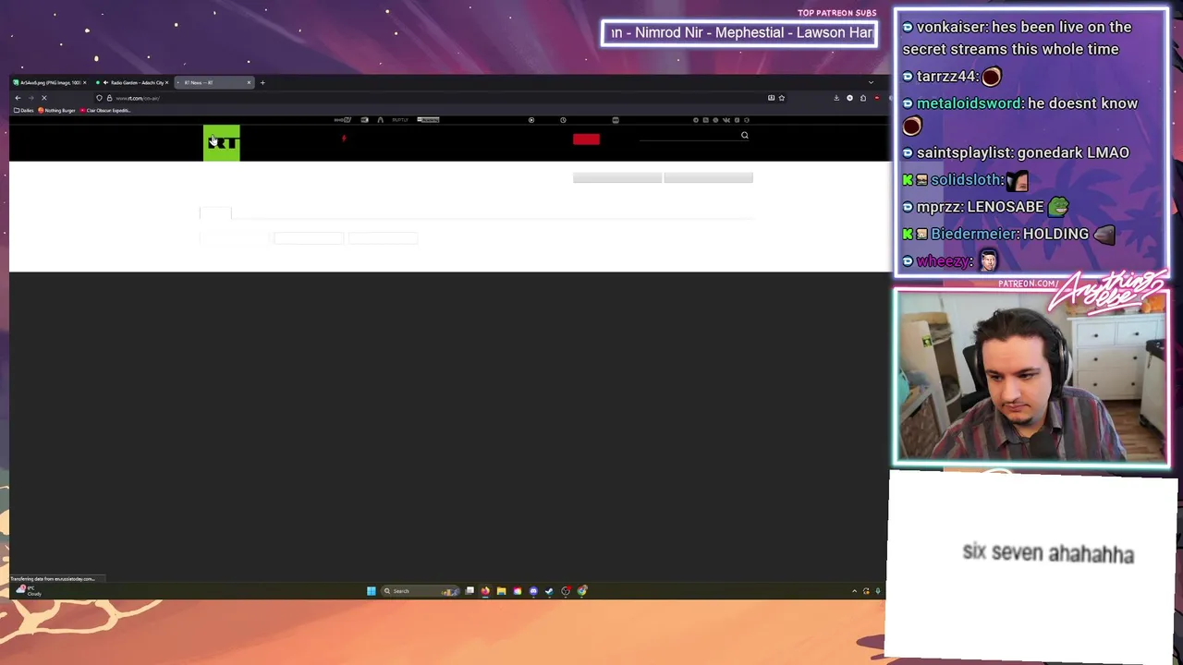Image resolution: width=1183 pixels, height=665 pixels.
Task: Open Firefox from the taskbar
Action: coord(485,591)
